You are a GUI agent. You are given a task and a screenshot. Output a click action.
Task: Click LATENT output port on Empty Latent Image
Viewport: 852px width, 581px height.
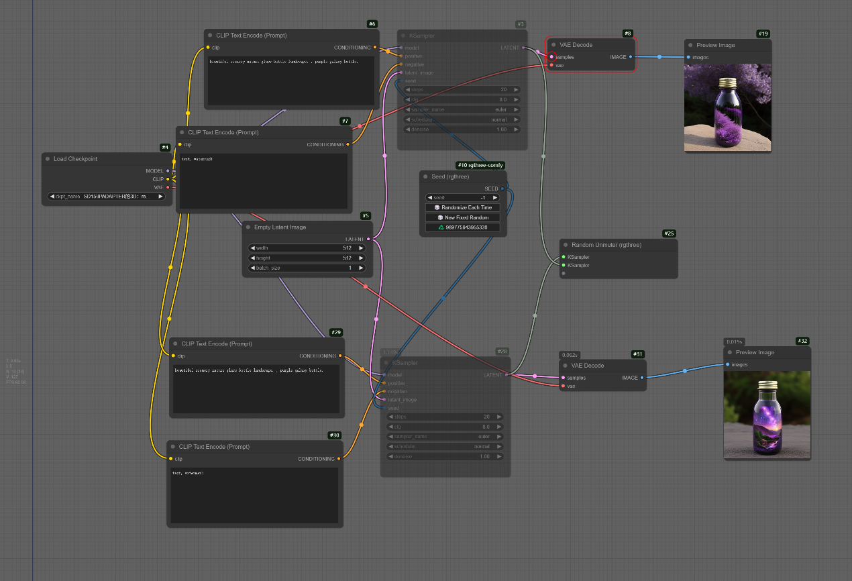368,239
